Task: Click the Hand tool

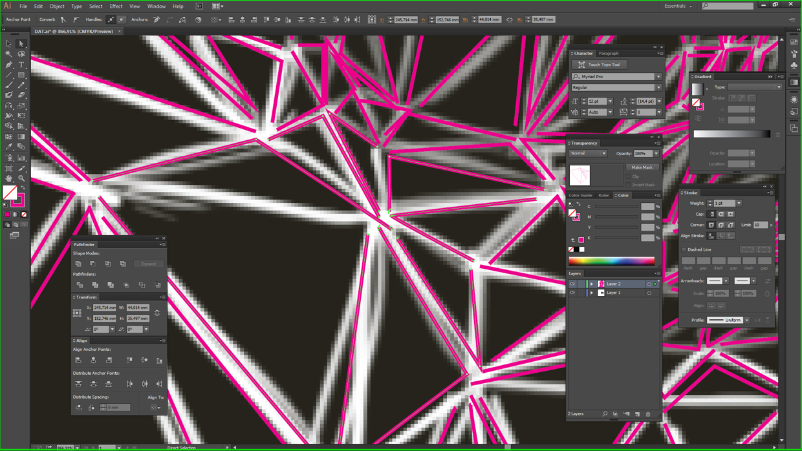Action: pos(9,178)
